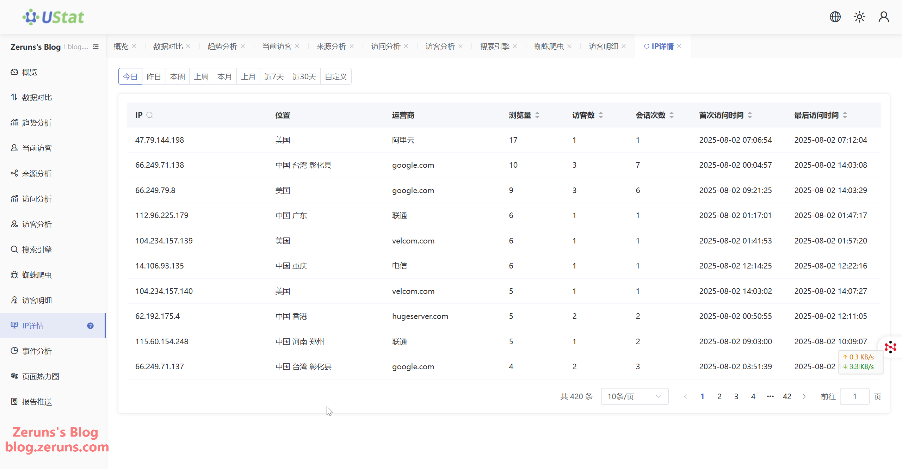The image size is (902, 469).
Task: Close the IP详情 tab
Action: [x=679, y=47]
